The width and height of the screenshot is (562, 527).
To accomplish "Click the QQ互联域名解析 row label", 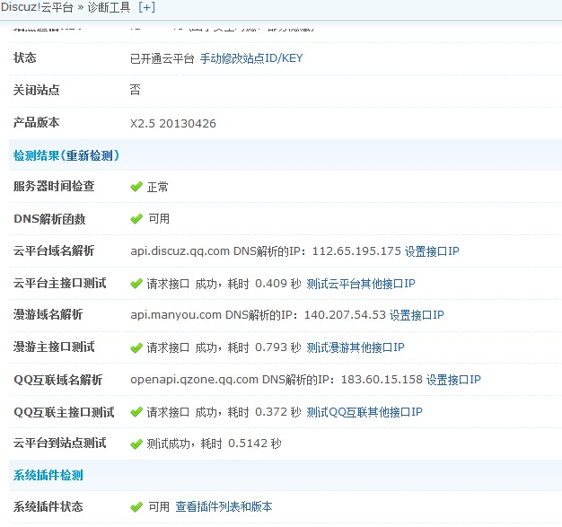I will (58, 380).
